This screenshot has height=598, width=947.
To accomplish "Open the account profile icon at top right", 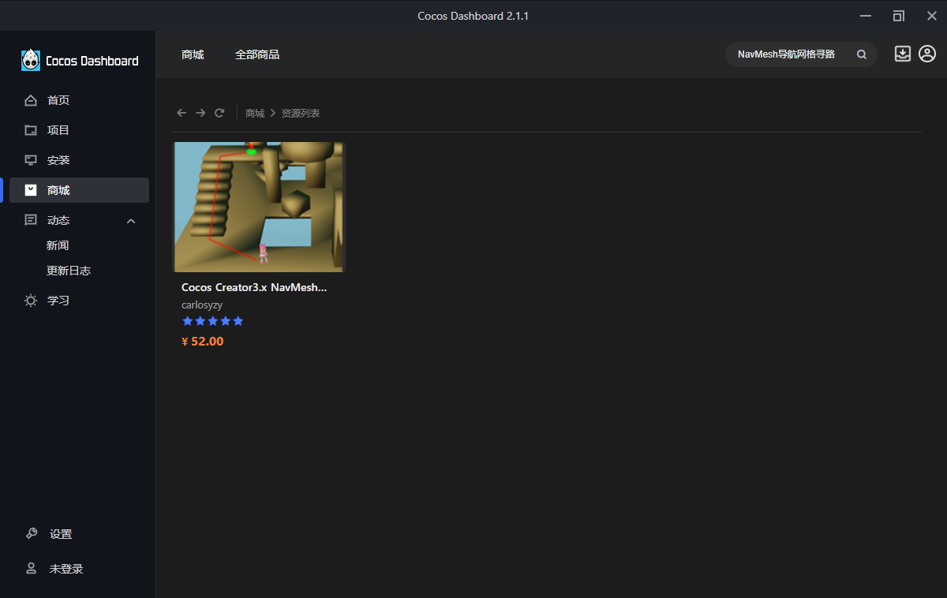I will [x=927, y=54].
